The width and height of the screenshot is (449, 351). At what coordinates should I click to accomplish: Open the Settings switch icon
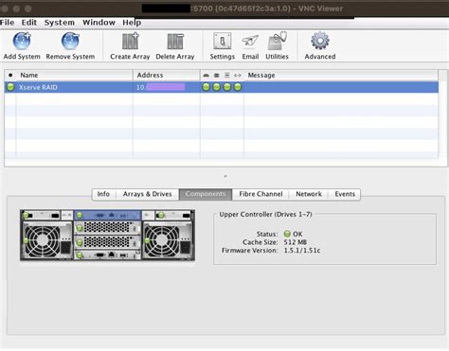(223, 41)
